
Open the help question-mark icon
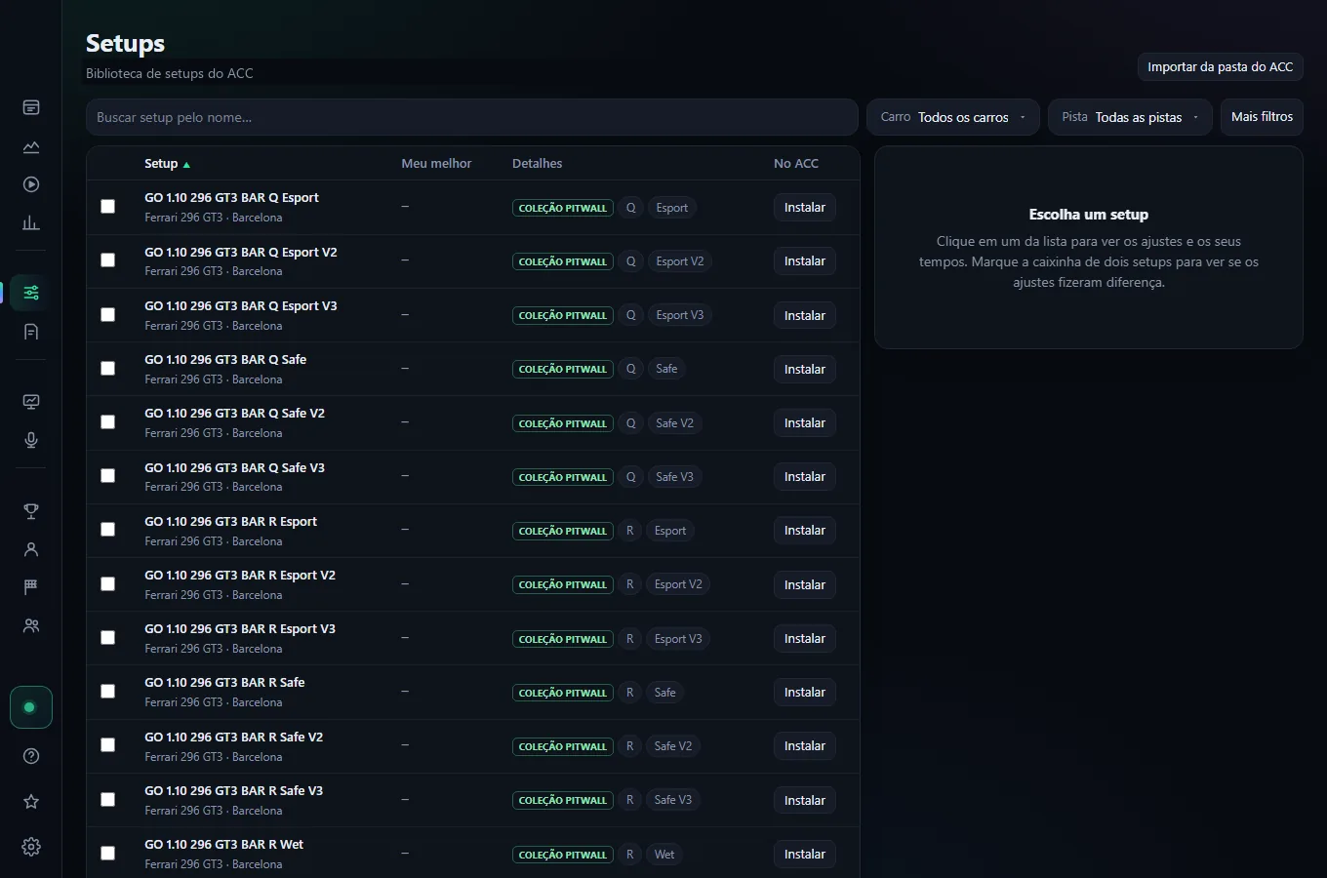tap(31, 756)
